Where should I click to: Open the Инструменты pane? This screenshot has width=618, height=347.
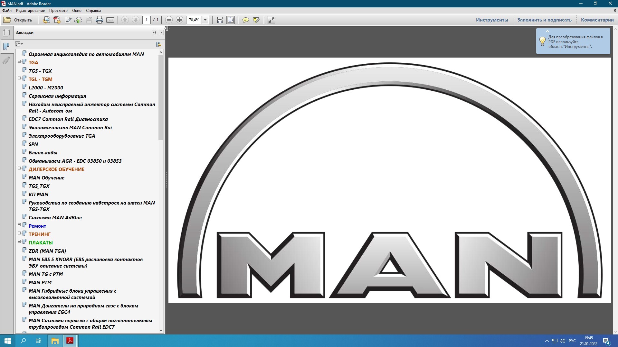pos(492,20)
